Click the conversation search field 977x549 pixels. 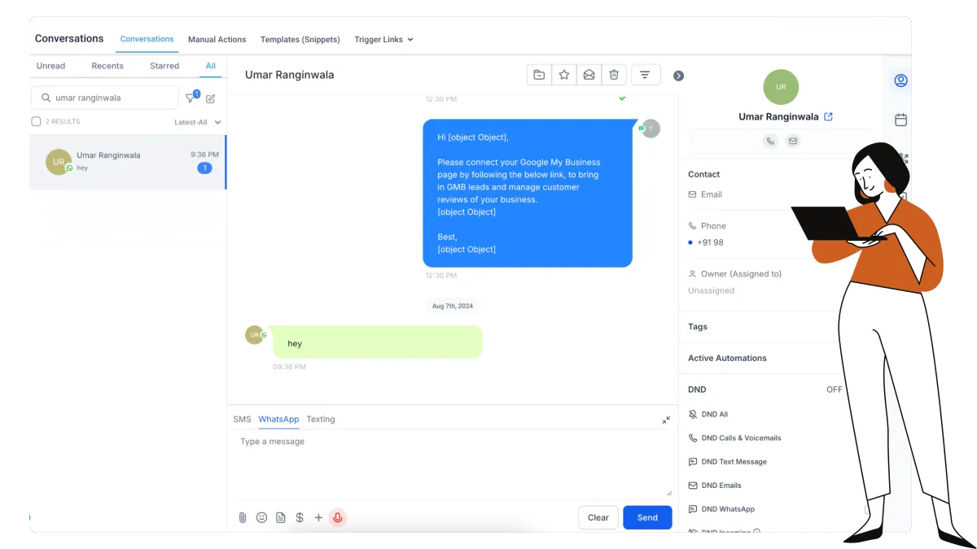point(105,98)
